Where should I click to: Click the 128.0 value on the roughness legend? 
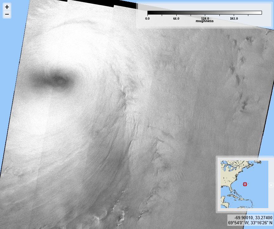205,18
